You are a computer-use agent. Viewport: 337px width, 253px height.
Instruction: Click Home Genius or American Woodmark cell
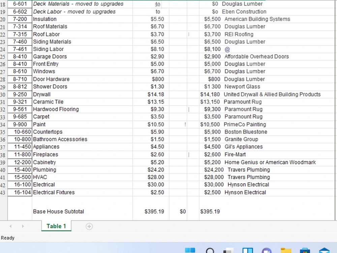coord(270,162)
